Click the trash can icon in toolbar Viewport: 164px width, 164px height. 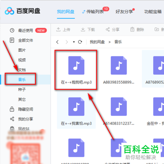132,29
